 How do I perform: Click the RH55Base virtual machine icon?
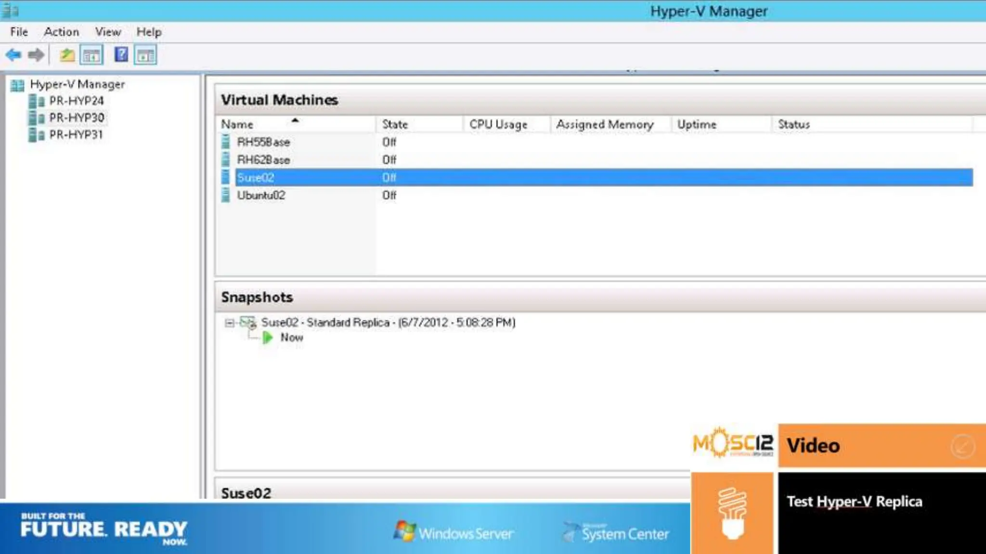tap(225, 142)
